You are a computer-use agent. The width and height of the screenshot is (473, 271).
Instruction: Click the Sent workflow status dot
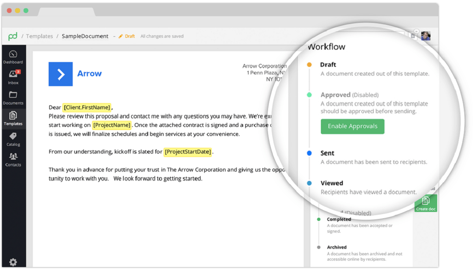pos(310,153)
